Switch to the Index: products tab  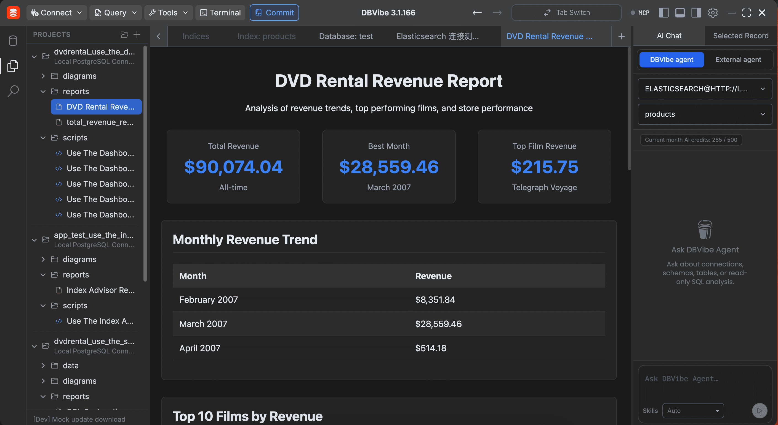267,36
